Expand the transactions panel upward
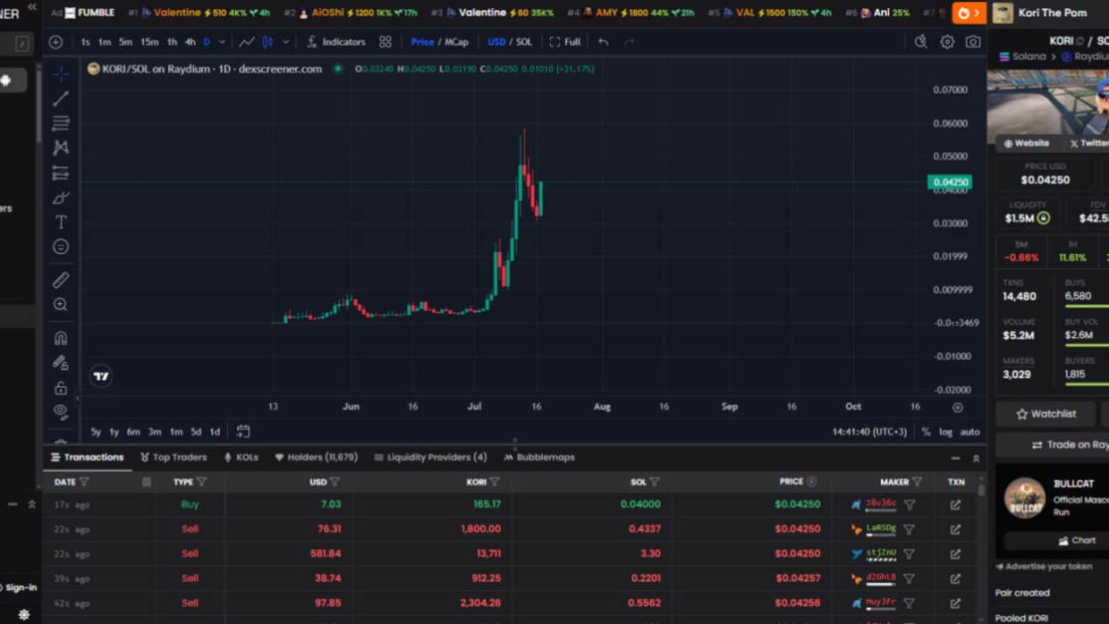1109x624 pixels. pos(976,458)
